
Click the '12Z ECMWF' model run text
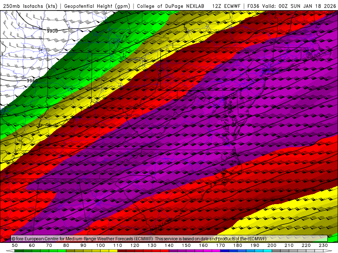click(226, 6)
